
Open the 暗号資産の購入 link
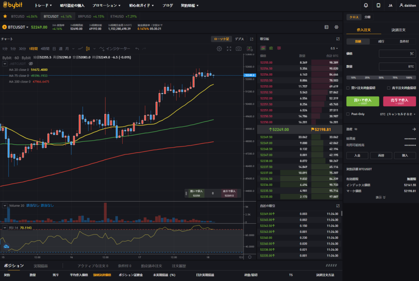coord(72,5)
